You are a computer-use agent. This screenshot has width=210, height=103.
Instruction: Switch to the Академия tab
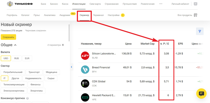(65, 15)
